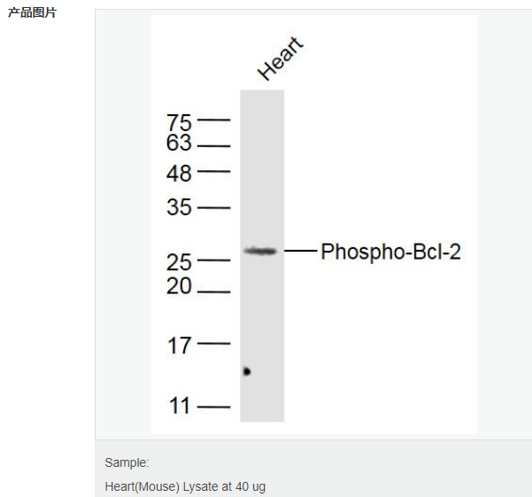Click the line pointing to Phospho-Bcl-2
This screenshot has height=497, width=532.
click(x=301, y=251)
